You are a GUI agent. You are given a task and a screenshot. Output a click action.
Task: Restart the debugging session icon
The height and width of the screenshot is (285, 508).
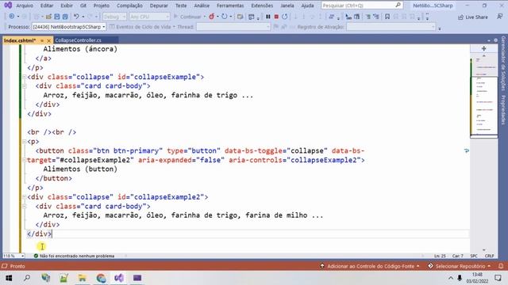284,17
